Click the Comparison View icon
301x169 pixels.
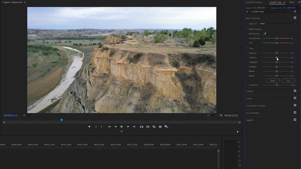point(166,127)
